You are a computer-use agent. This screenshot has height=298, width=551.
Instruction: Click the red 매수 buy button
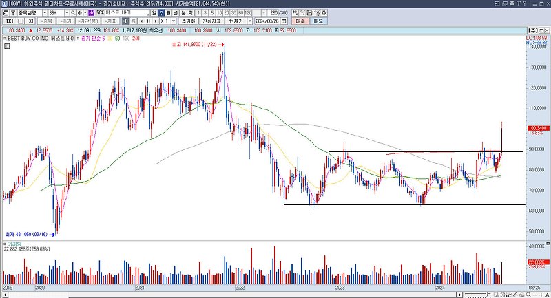300,21
